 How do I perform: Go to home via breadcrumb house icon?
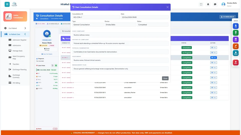click(37, 18)
